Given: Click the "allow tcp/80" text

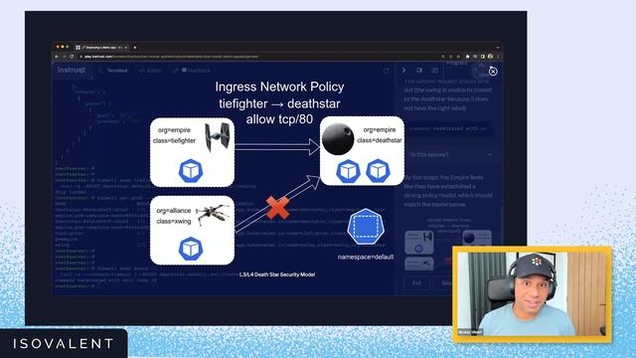Looking at the screenshot, I should (x=279, y=119).
